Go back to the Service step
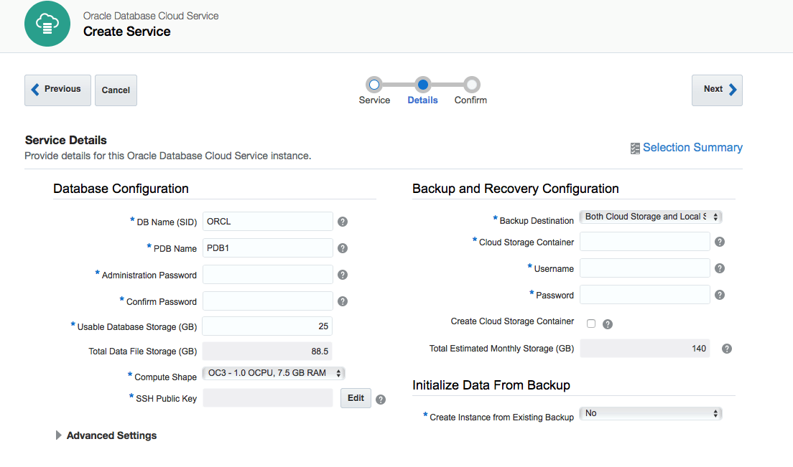This screenshot has width=793, height=467. (x=375, y=82)
